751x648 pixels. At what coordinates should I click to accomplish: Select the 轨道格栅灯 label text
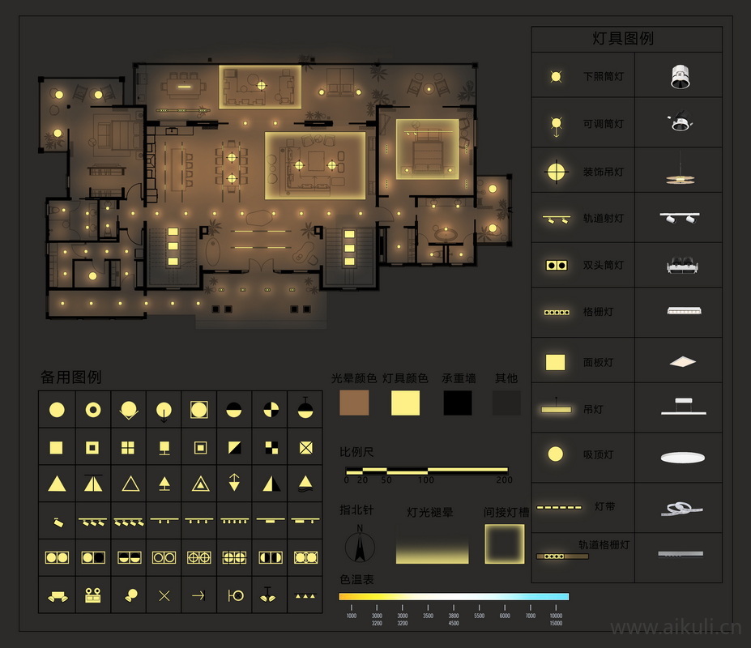coord(604,544)
